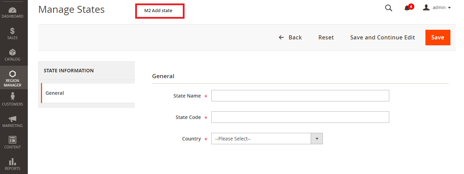Select the Region Manager hexagon icon
Viewport: 464px width, 174px height.
[x=13, y=74]
